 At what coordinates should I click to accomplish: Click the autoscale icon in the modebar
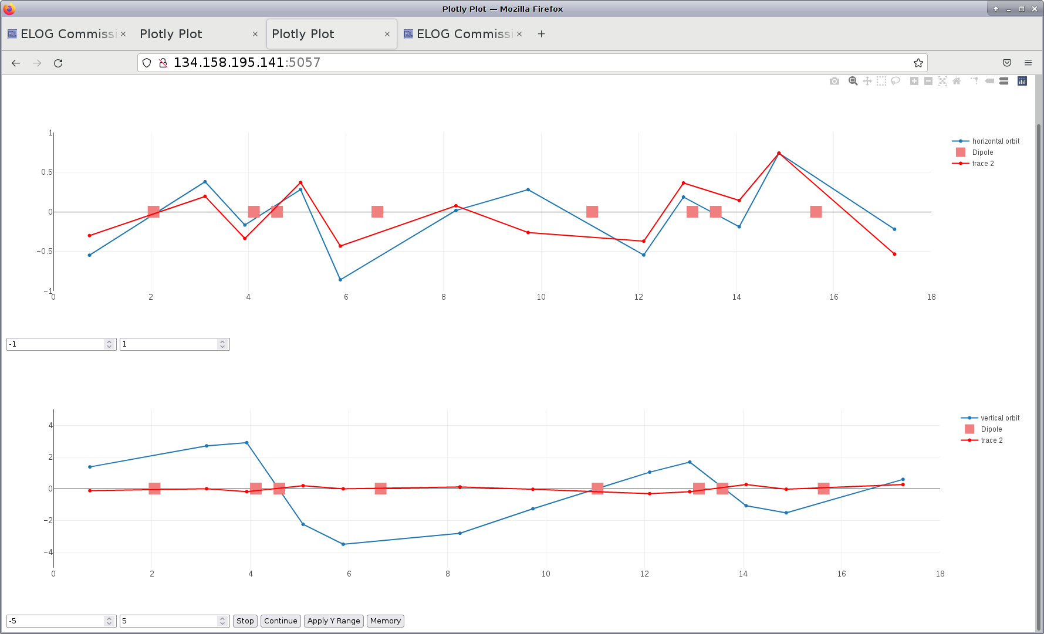(942, 81)
